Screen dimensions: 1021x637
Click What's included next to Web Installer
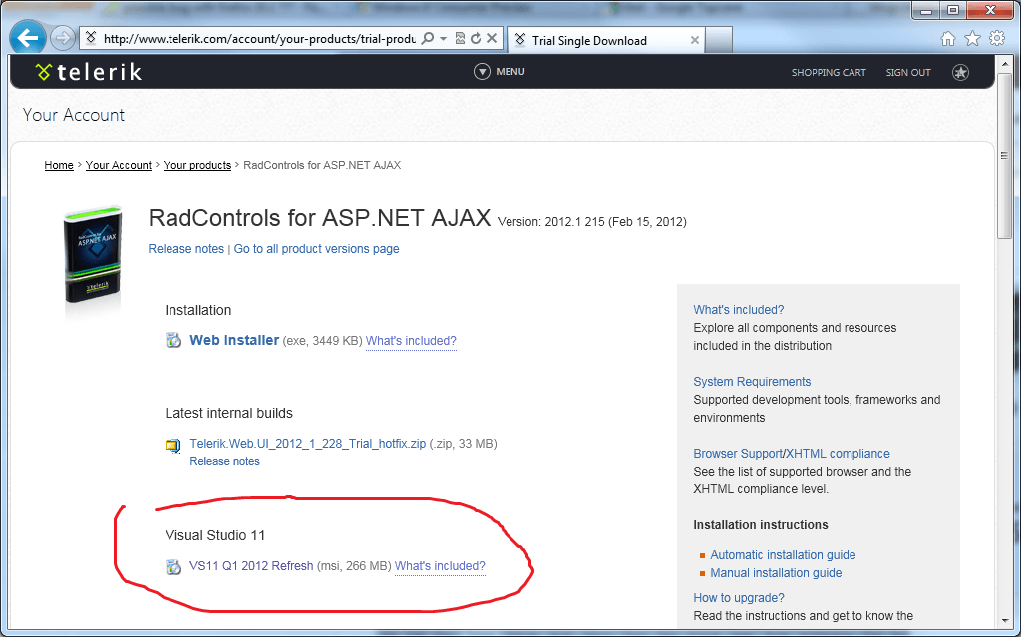pos(411,341)
